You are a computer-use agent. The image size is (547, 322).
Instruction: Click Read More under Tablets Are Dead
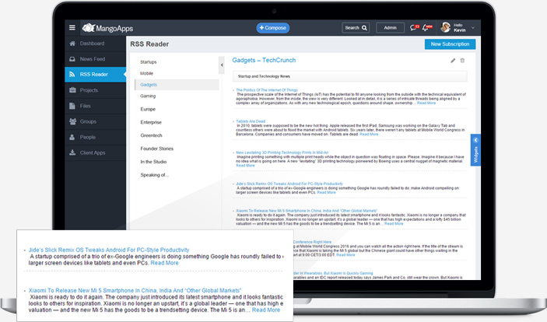pos(369,135)
